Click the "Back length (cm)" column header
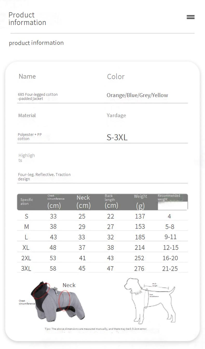The height and width of the screenshot is (349, 205). pos(111,202)
